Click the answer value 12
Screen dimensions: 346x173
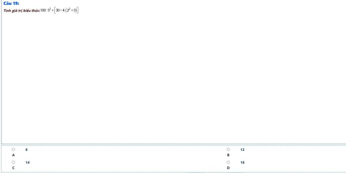tap(243, 150)
